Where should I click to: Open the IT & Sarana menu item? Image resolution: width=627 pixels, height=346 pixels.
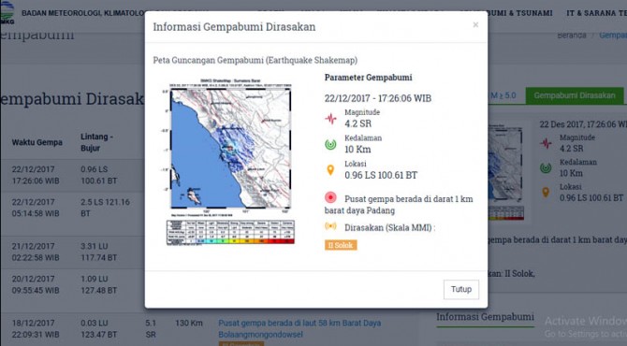(x=596, y=13)
